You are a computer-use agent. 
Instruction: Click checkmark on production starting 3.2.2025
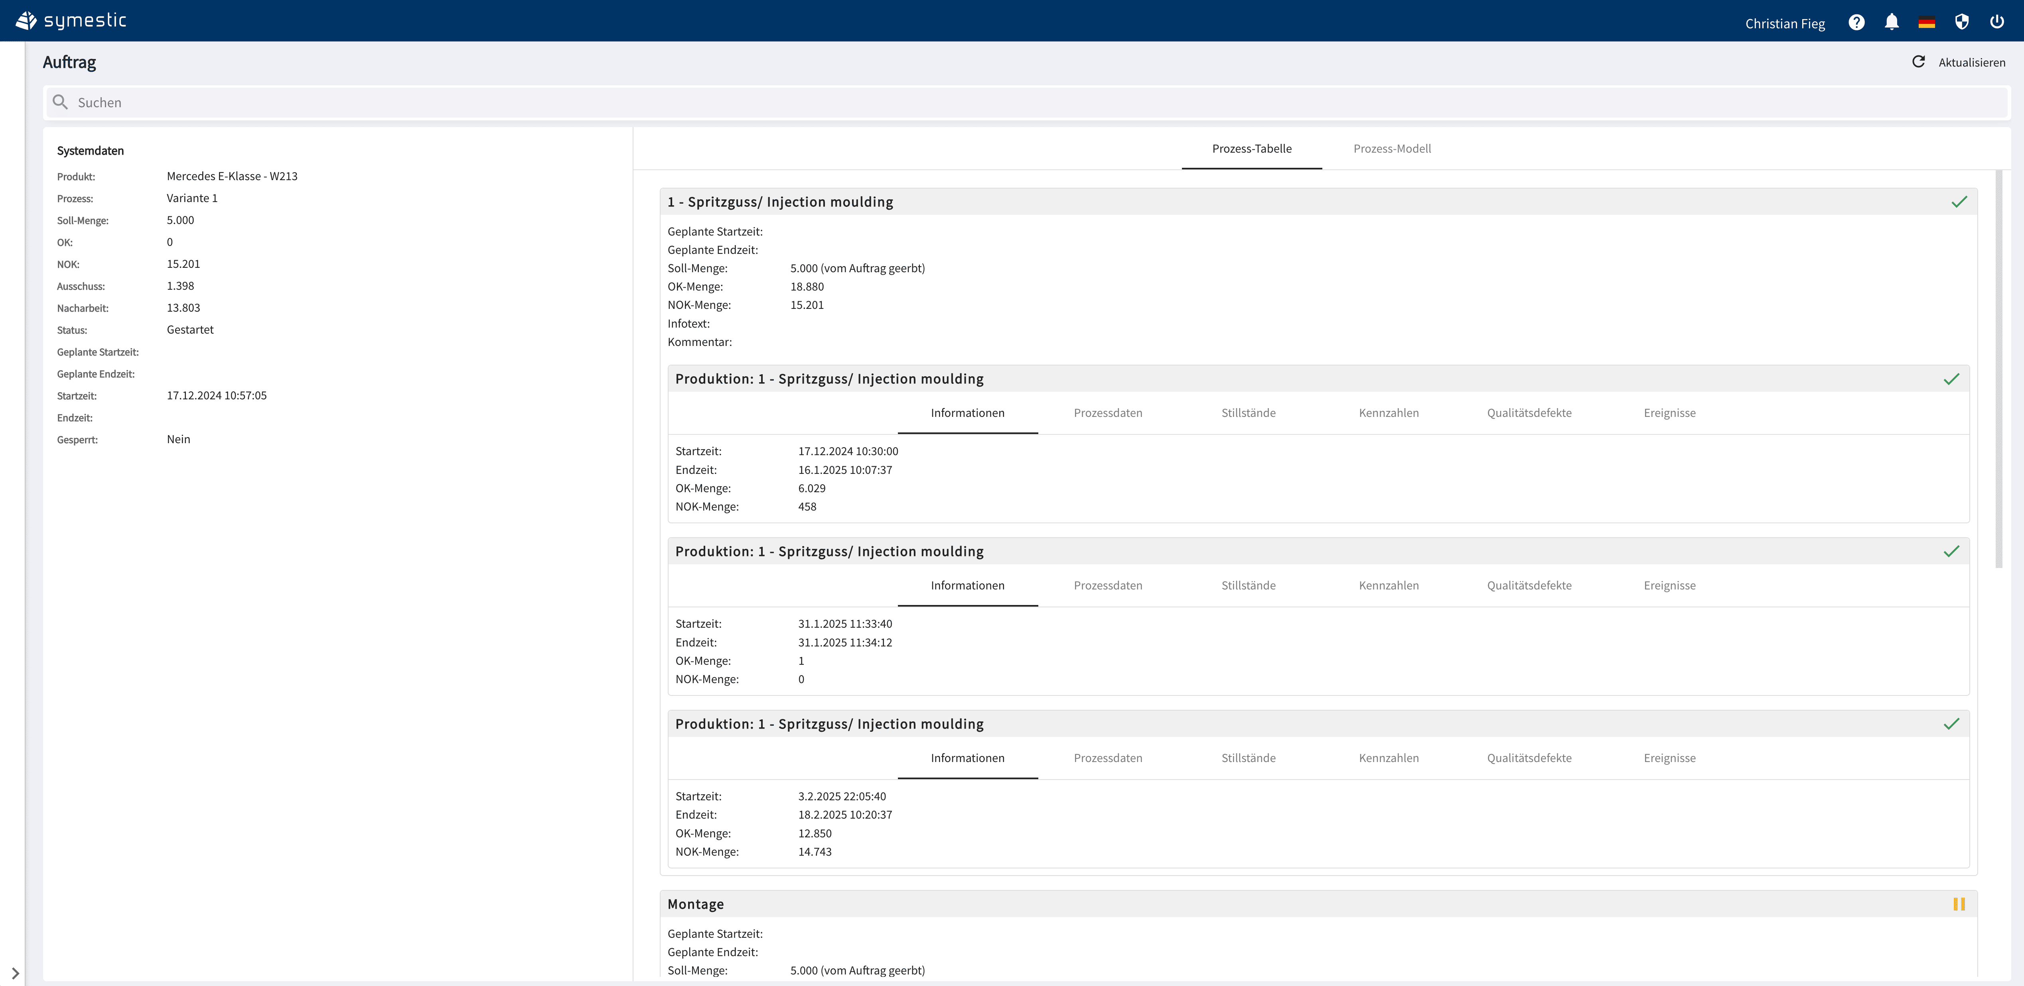1951,724
